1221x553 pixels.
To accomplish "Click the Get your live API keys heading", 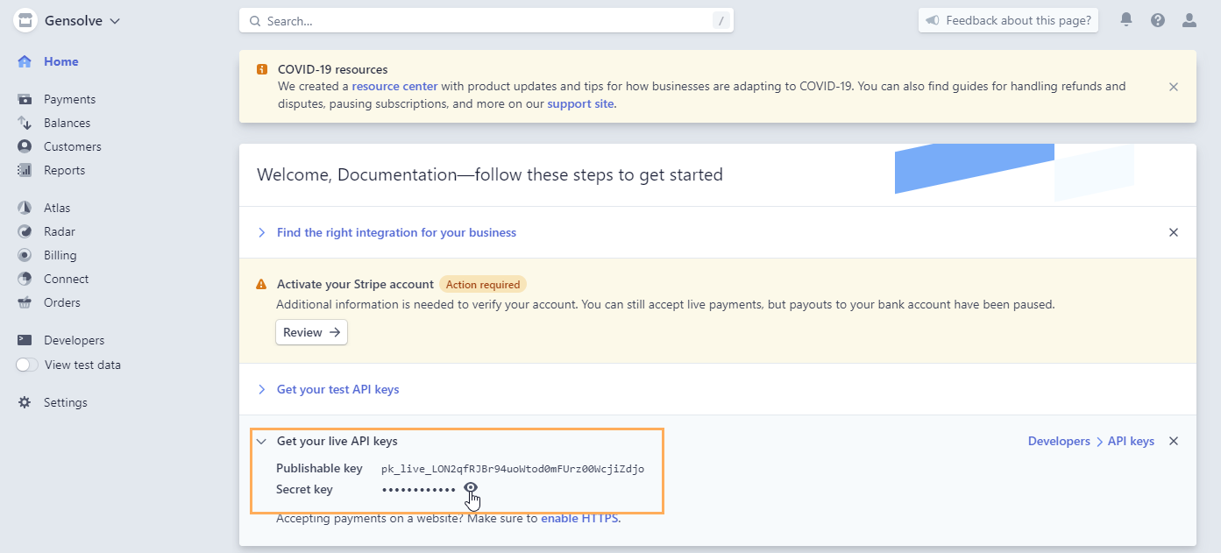I will (x=337, y=441).
